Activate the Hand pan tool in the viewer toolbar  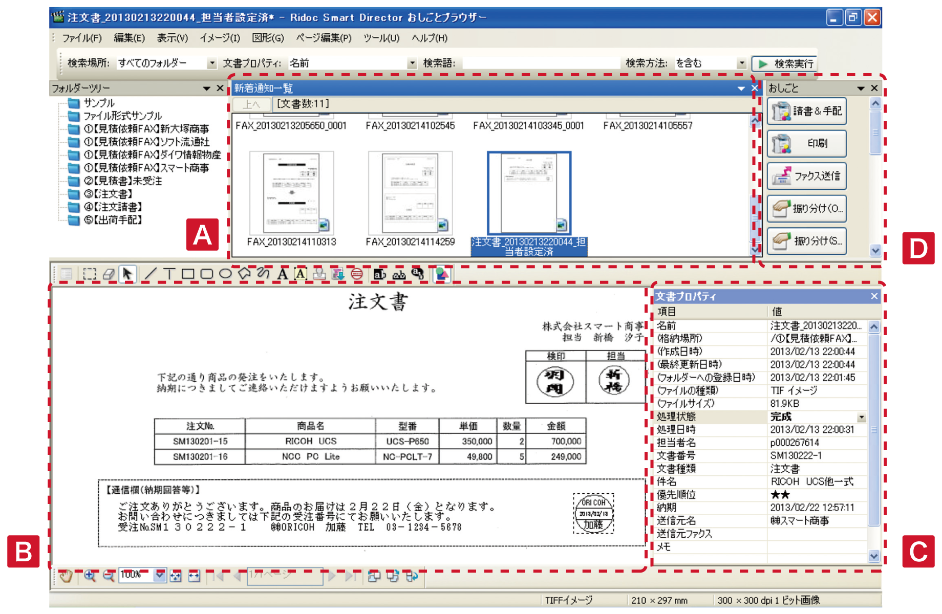67,576
